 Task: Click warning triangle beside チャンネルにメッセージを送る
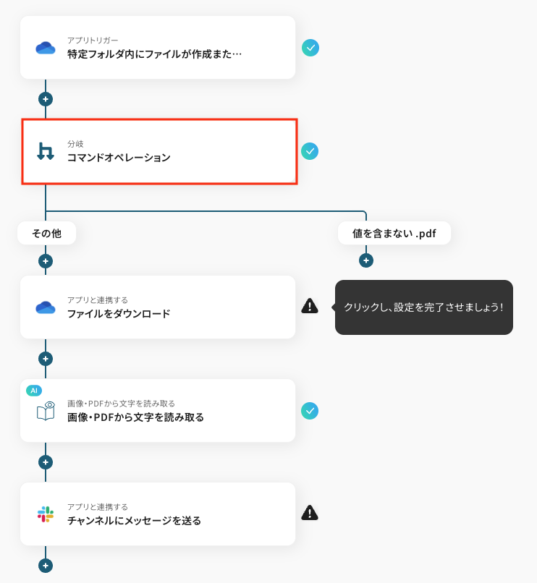310,513
